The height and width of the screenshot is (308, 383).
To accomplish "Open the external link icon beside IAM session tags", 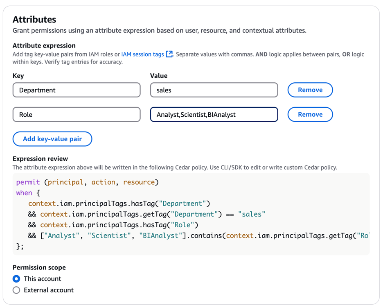I will click(169, 54).
